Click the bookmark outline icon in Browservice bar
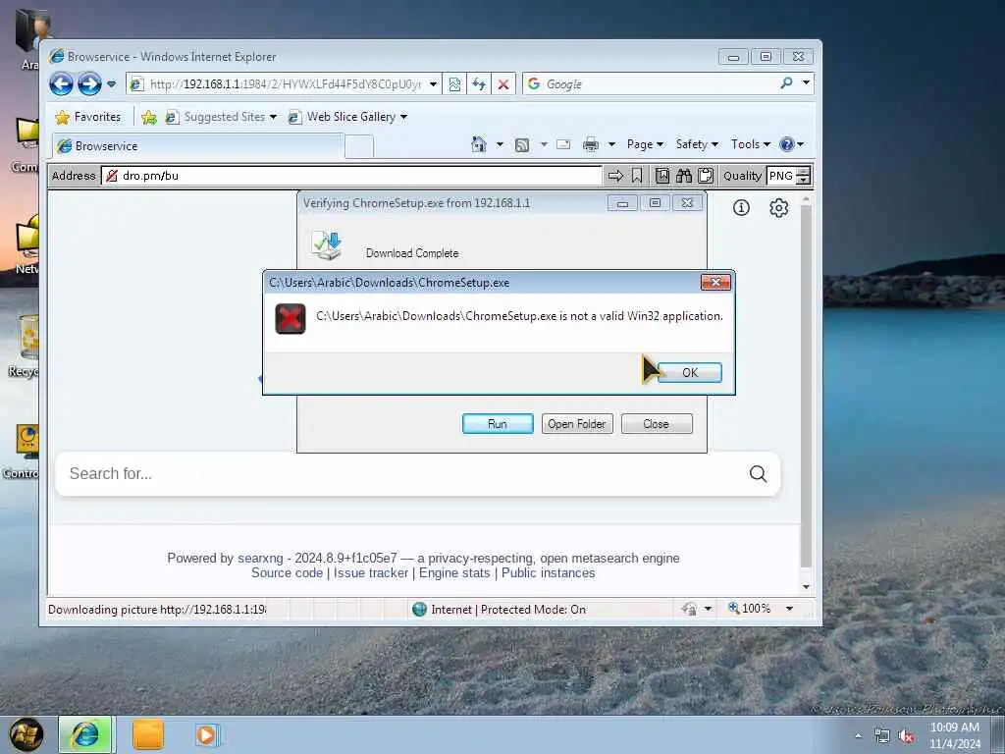 click(x=636, y=176)
